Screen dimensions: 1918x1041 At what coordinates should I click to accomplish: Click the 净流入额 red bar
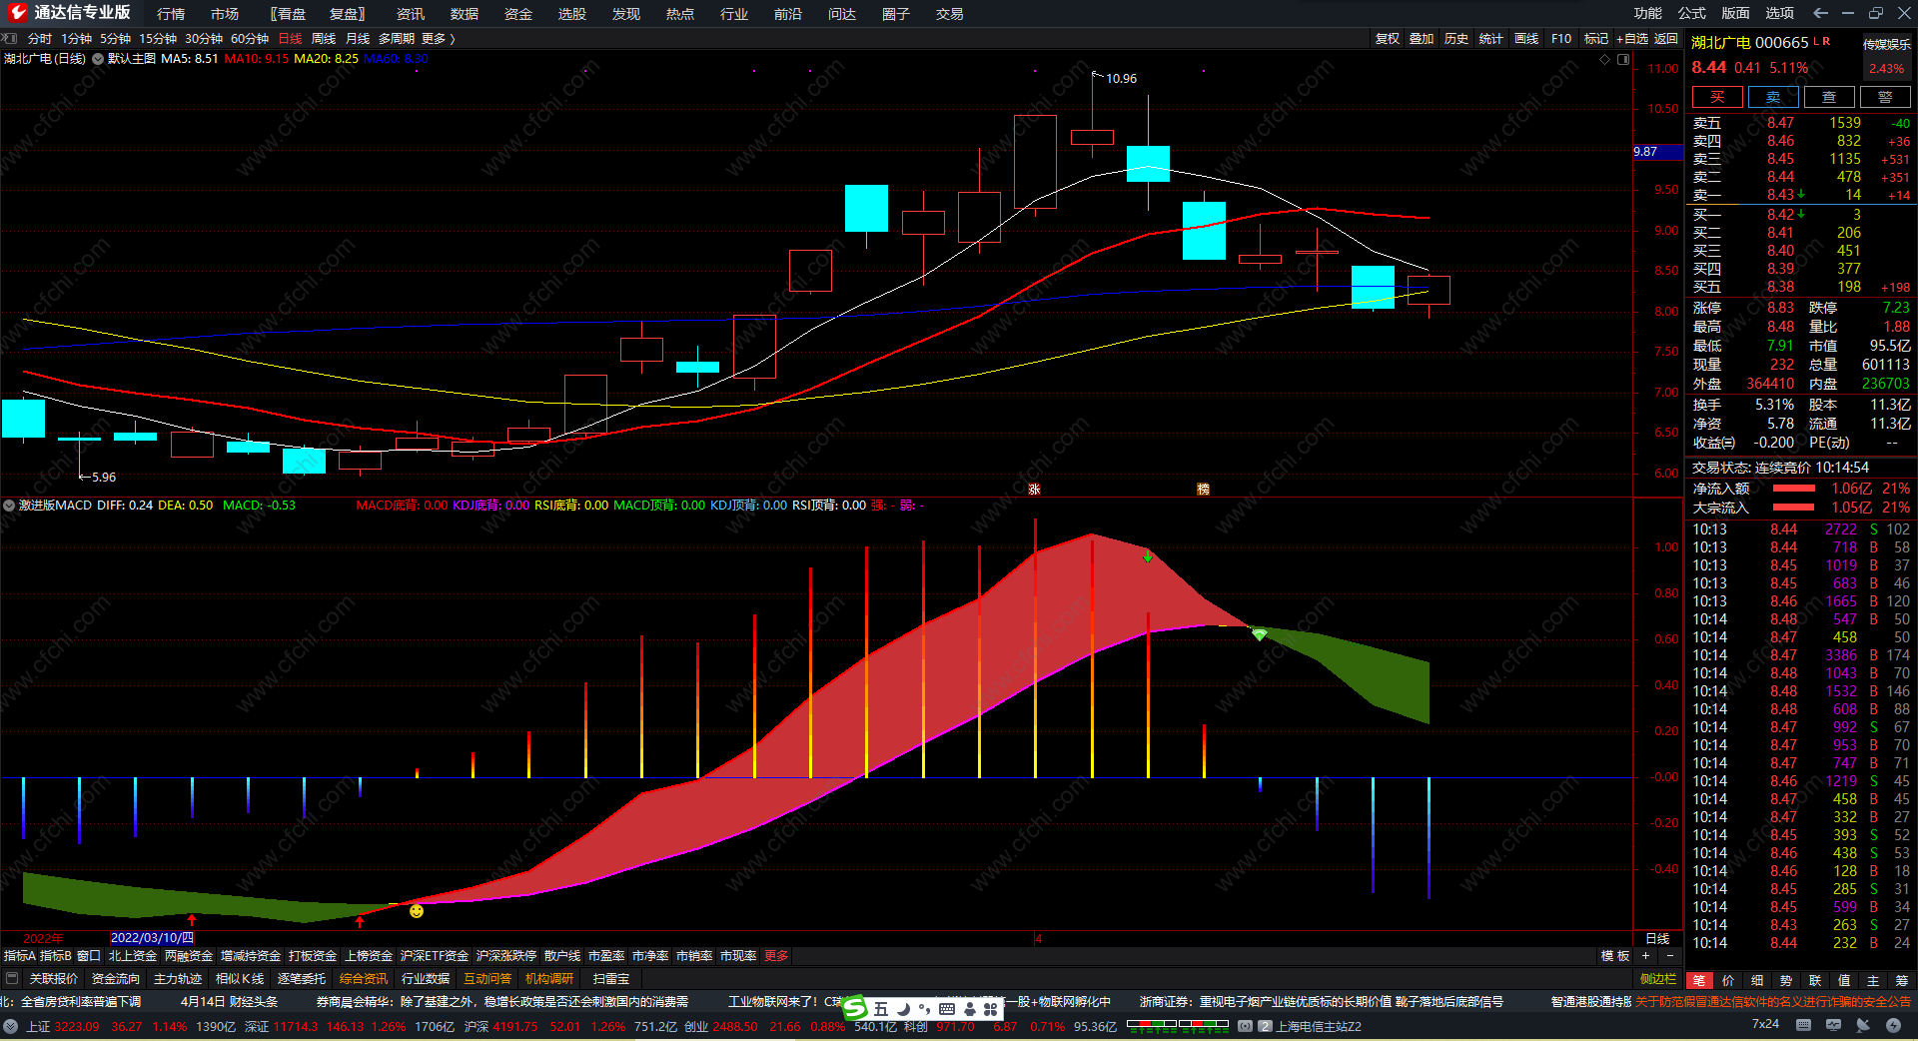[x=1794, y=489]
